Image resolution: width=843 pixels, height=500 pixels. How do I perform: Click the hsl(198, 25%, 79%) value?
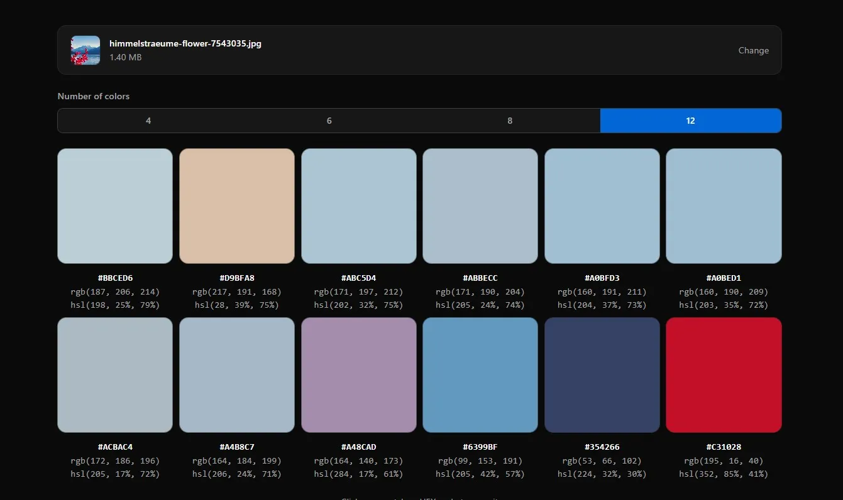(x=115, y=305)
